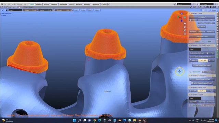Open the Blender logo menu
This screenshot has height=123, width=219.
2,4
